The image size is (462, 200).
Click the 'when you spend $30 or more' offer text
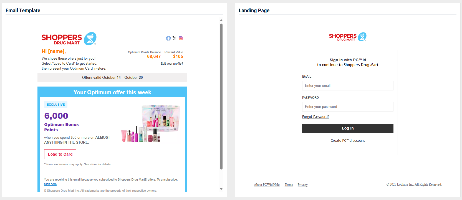tap(77, 140)
